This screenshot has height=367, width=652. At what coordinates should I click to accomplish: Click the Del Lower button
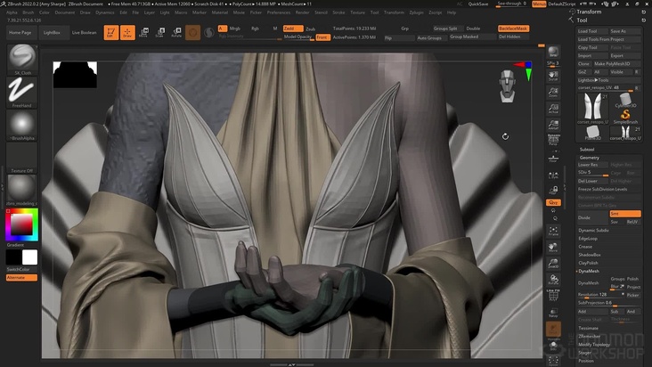point(592,181)
